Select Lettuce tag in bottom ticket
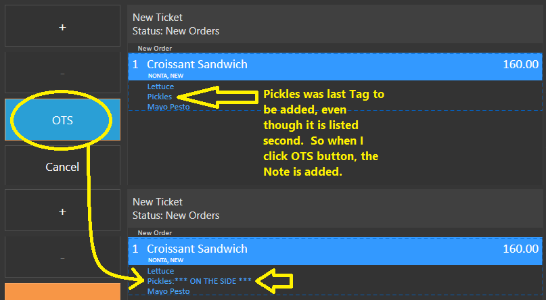 (x=160, y=271)
